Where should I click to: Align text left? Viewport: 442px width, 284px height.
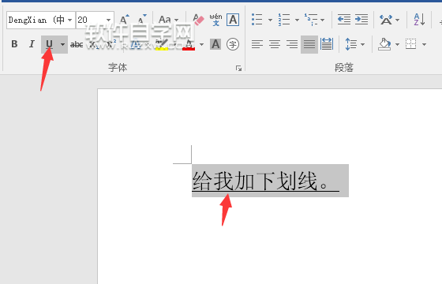pos(257,44)
